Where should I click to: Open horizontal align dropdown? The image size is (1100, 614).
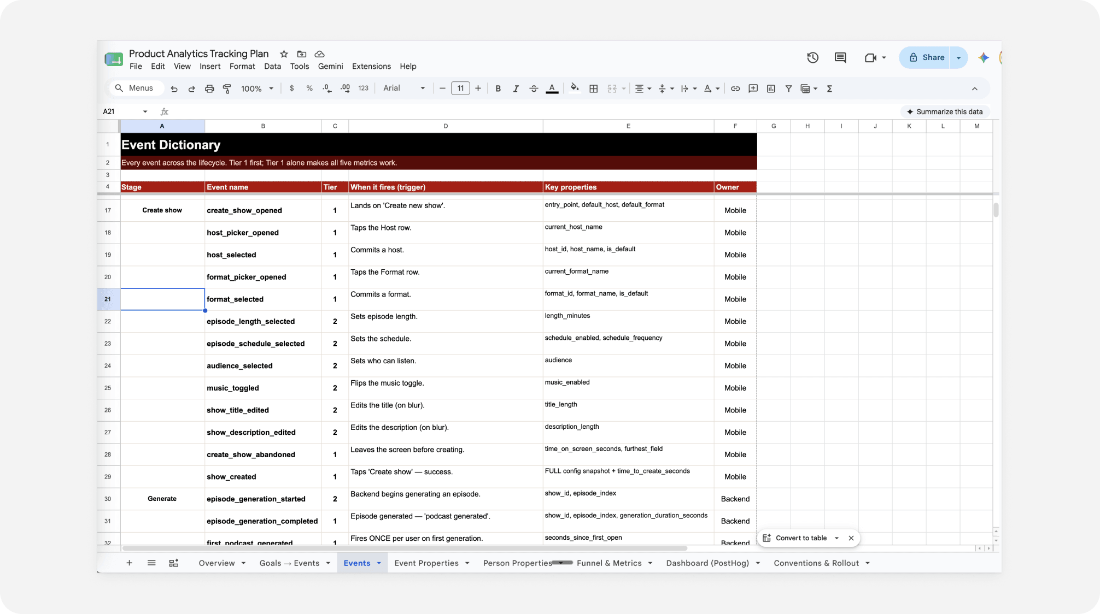tap(643, 88)
